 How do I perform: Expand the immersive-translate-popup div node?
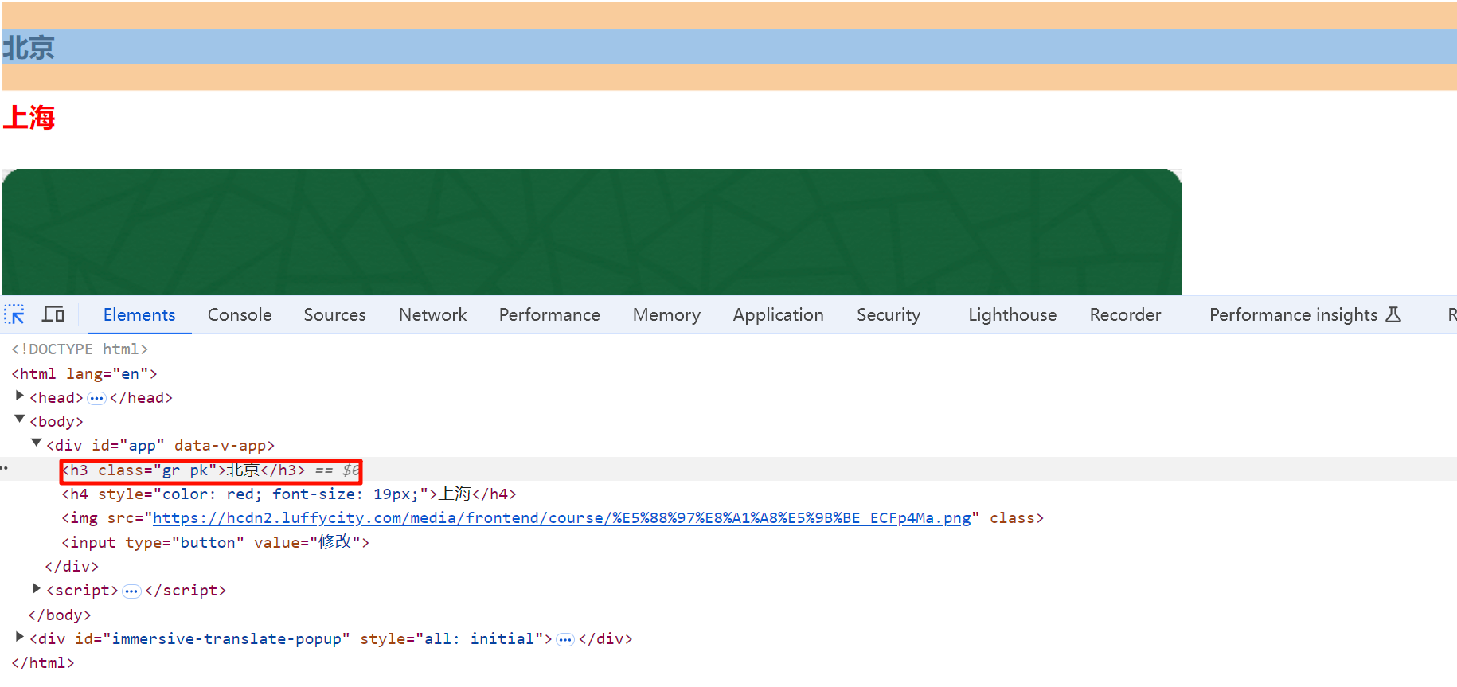(20, 638)
